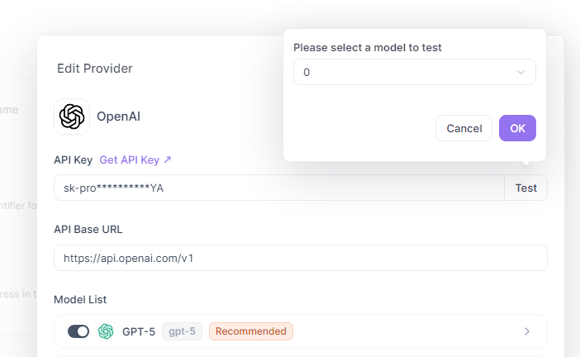Click the Model List label
The image size is (580, 357).
80,299
